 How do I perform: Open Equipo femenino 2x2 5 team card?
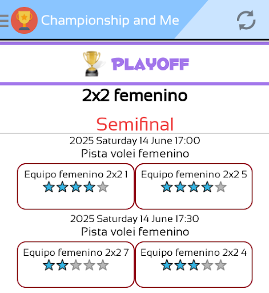[x=194, y=186]
